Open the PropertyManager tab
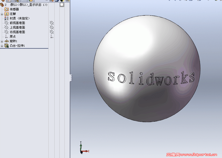 coord(9,1)
